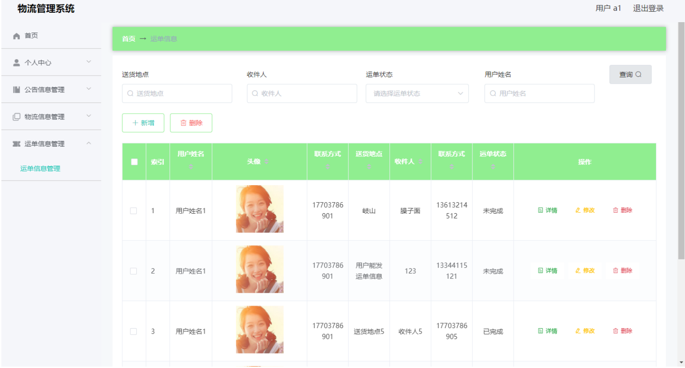The image size is (685, 368).
Task: Click sort arrows under second 联系方式 header
Action: (x=452, y=167)
